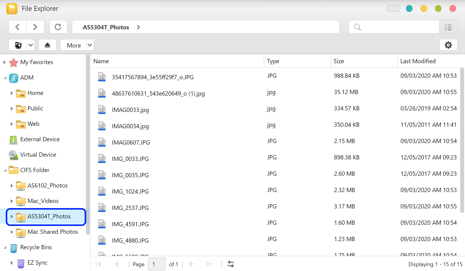Select file IMG_2537.JPG

pyautogui.click(x=130, y=208)
